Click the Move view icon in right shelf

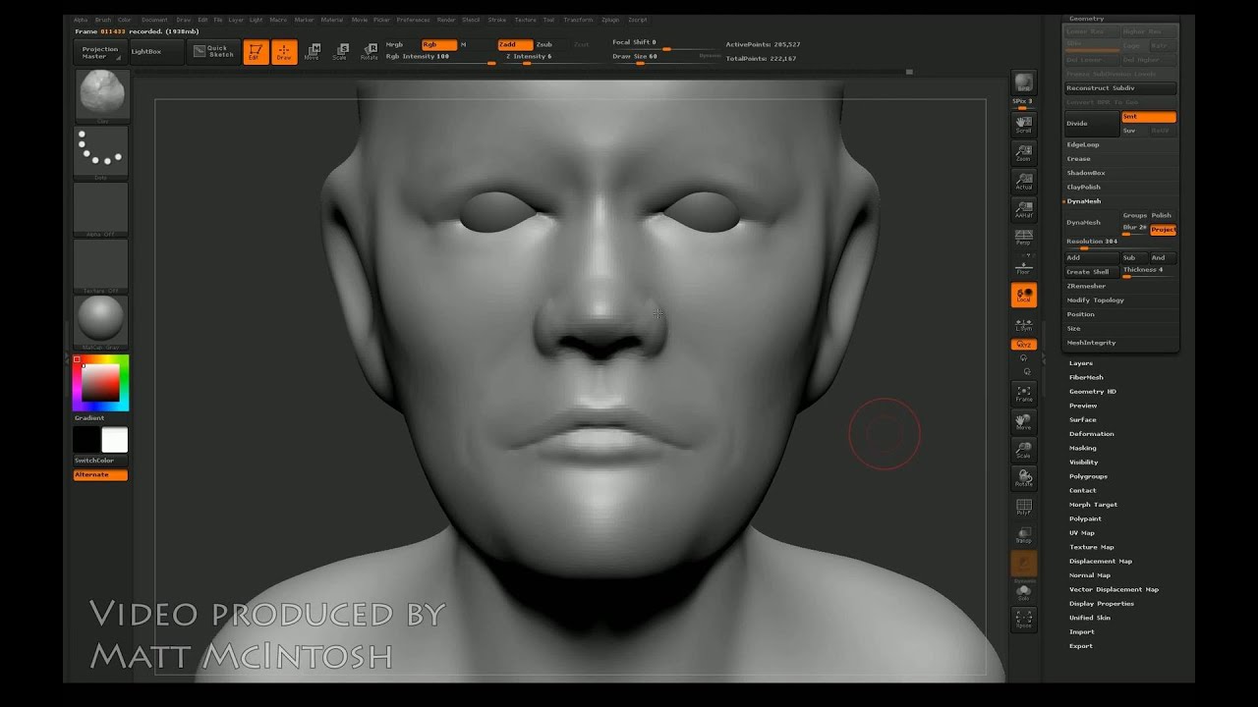(x=1023, y=422)
